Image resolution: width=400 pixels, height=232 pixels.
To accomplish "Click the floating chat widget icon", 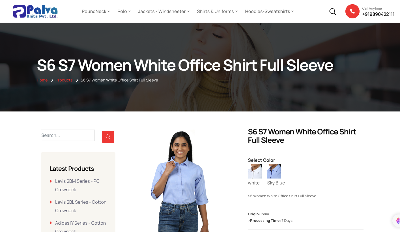I will click(397, 220).
